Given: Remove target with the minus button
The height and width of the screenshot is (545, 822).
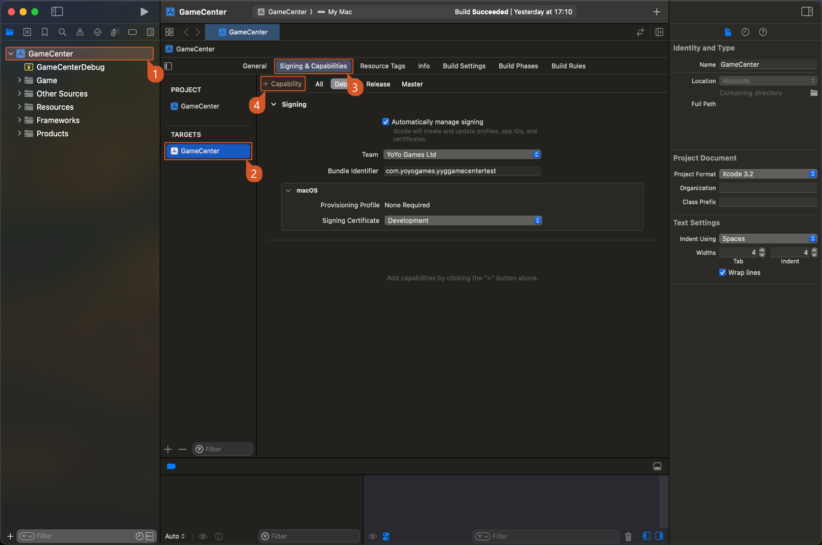Looking at the screenshot, I should click(x=183, y=449).
